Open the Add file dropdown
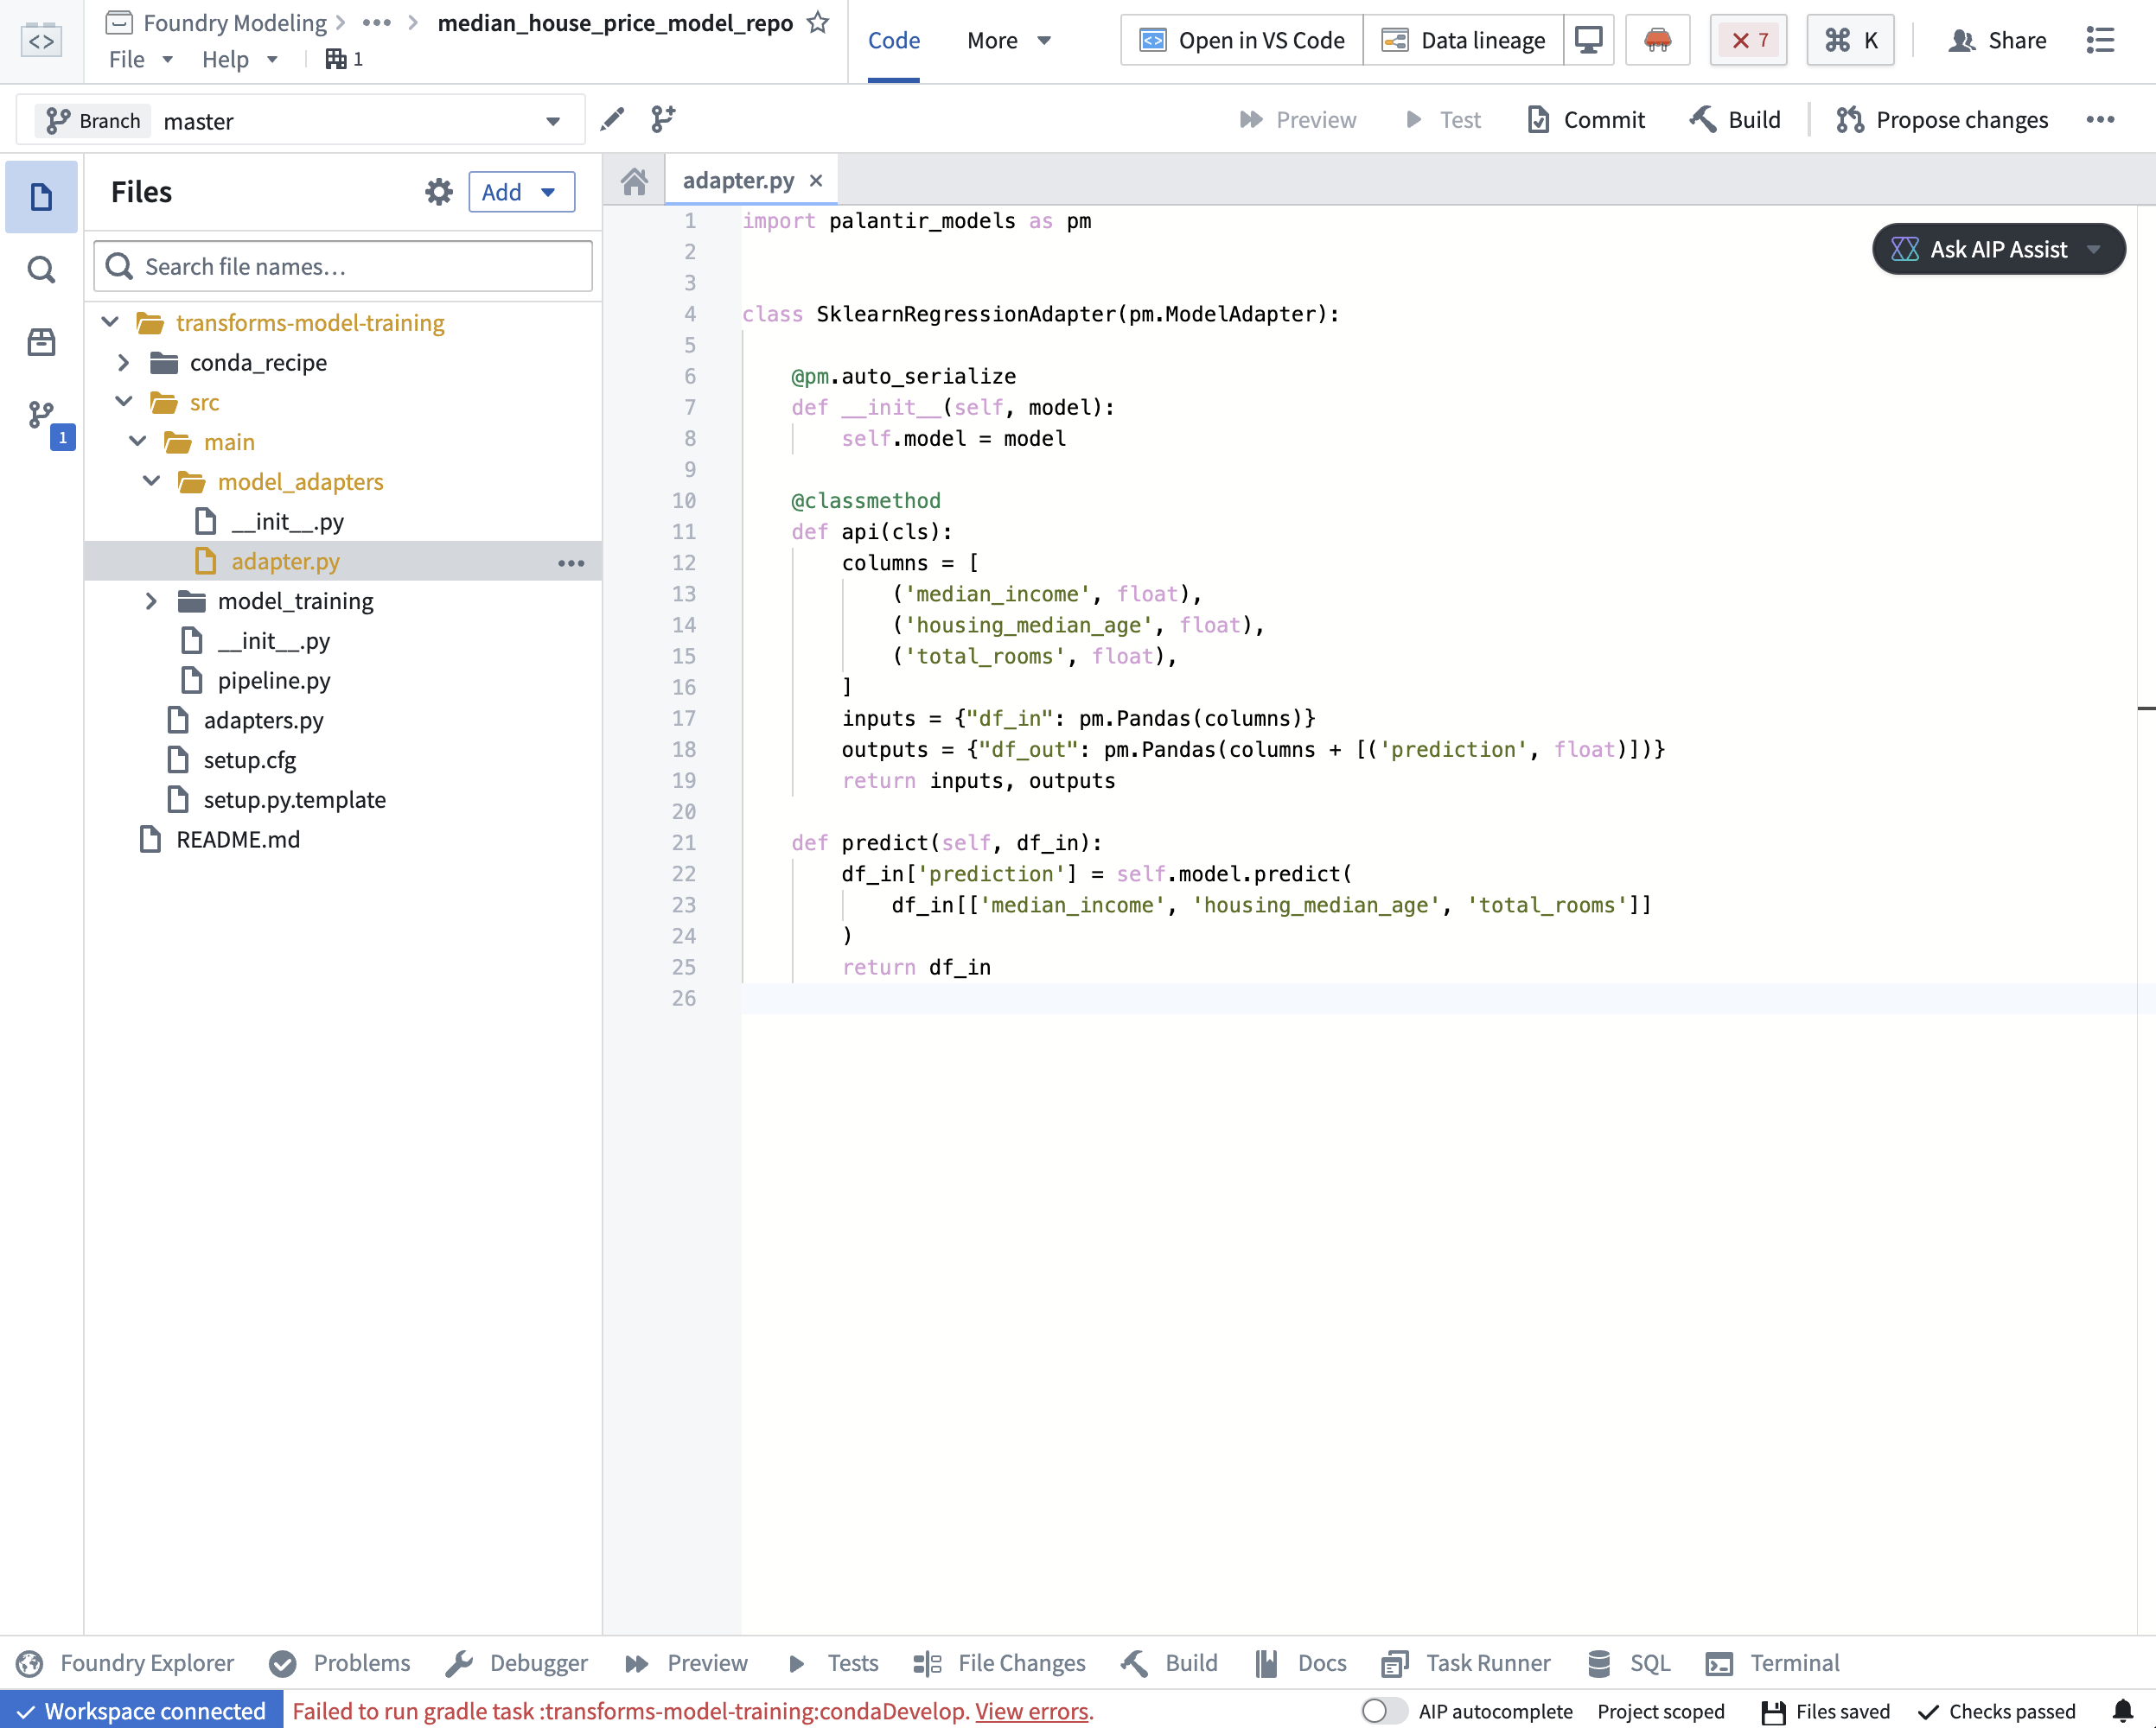This screenshot has height=1728, width=2156. pos(521,192)
